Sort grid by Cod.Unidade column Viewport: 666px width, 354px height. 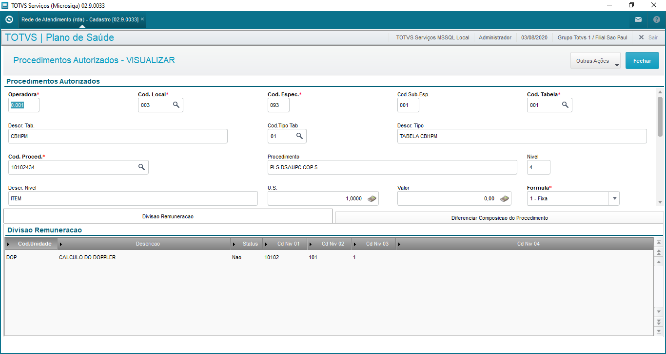tap(31, 244)
